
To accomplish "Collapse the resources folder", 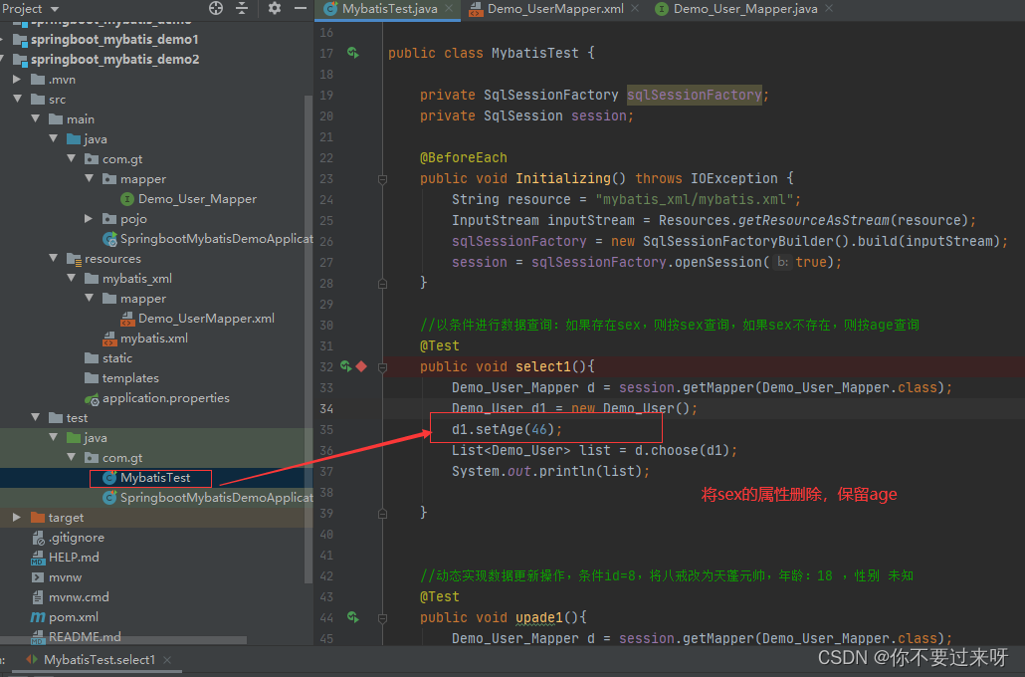I will click(x=54, y=259).
